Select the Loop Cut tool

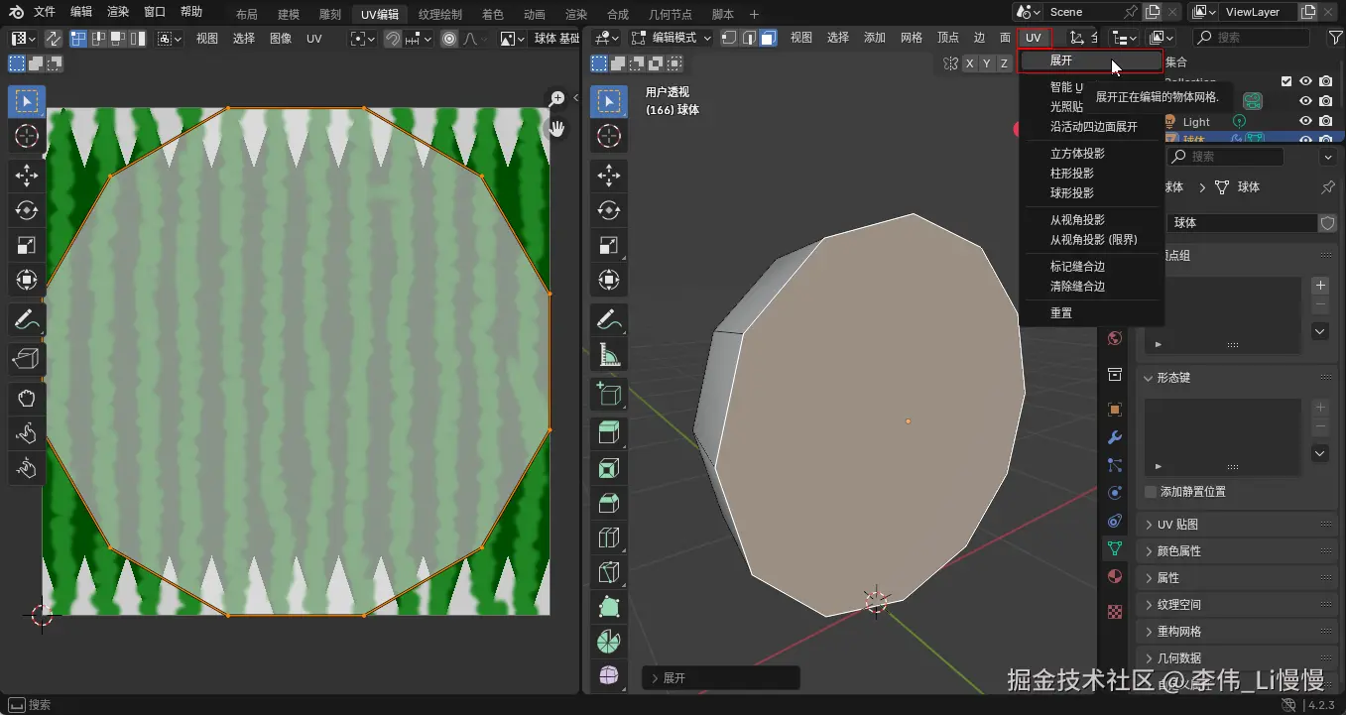[x=609, y=538]
